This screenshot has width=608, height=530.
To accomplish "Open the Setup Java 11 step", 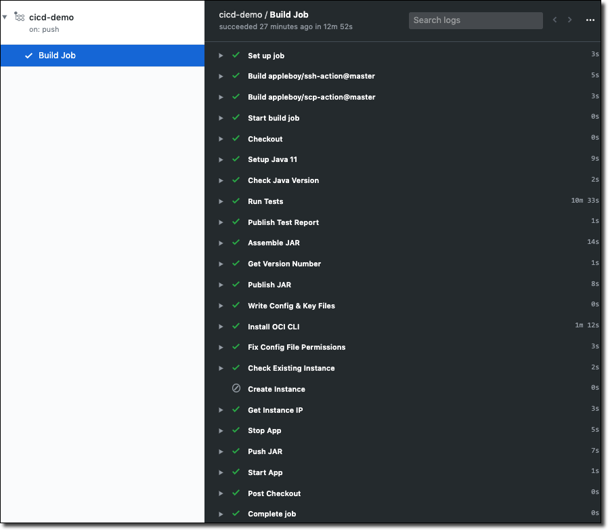I will tap(272, 159).
